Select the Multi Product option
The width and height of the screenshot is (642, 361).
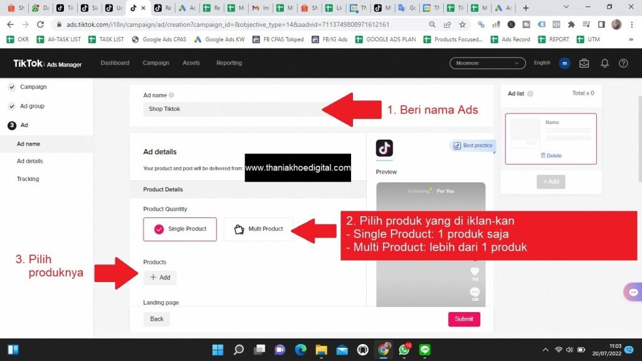point(258,229)
